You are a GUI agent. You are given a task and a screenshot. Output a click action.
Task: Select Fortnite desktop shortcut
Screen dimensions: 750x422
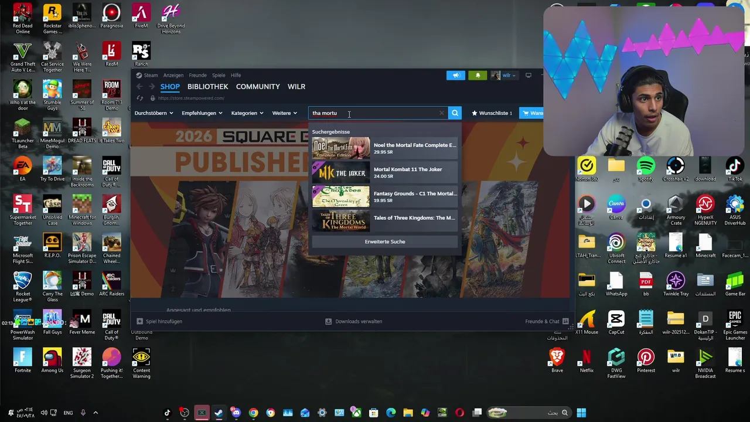[23, 360]
